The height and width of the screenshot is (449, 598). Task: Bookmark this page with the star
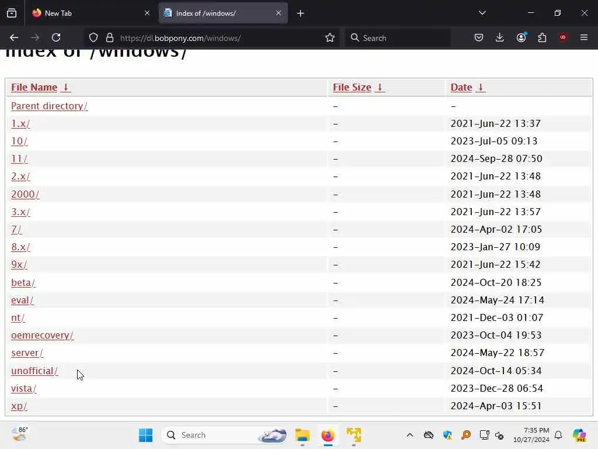coord(330,38)
